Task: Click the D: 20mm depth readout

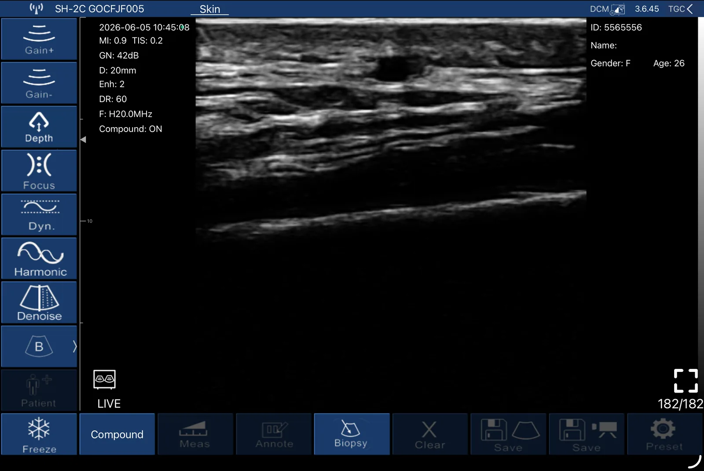Action: pyautogui.click(x=117, y=70)
